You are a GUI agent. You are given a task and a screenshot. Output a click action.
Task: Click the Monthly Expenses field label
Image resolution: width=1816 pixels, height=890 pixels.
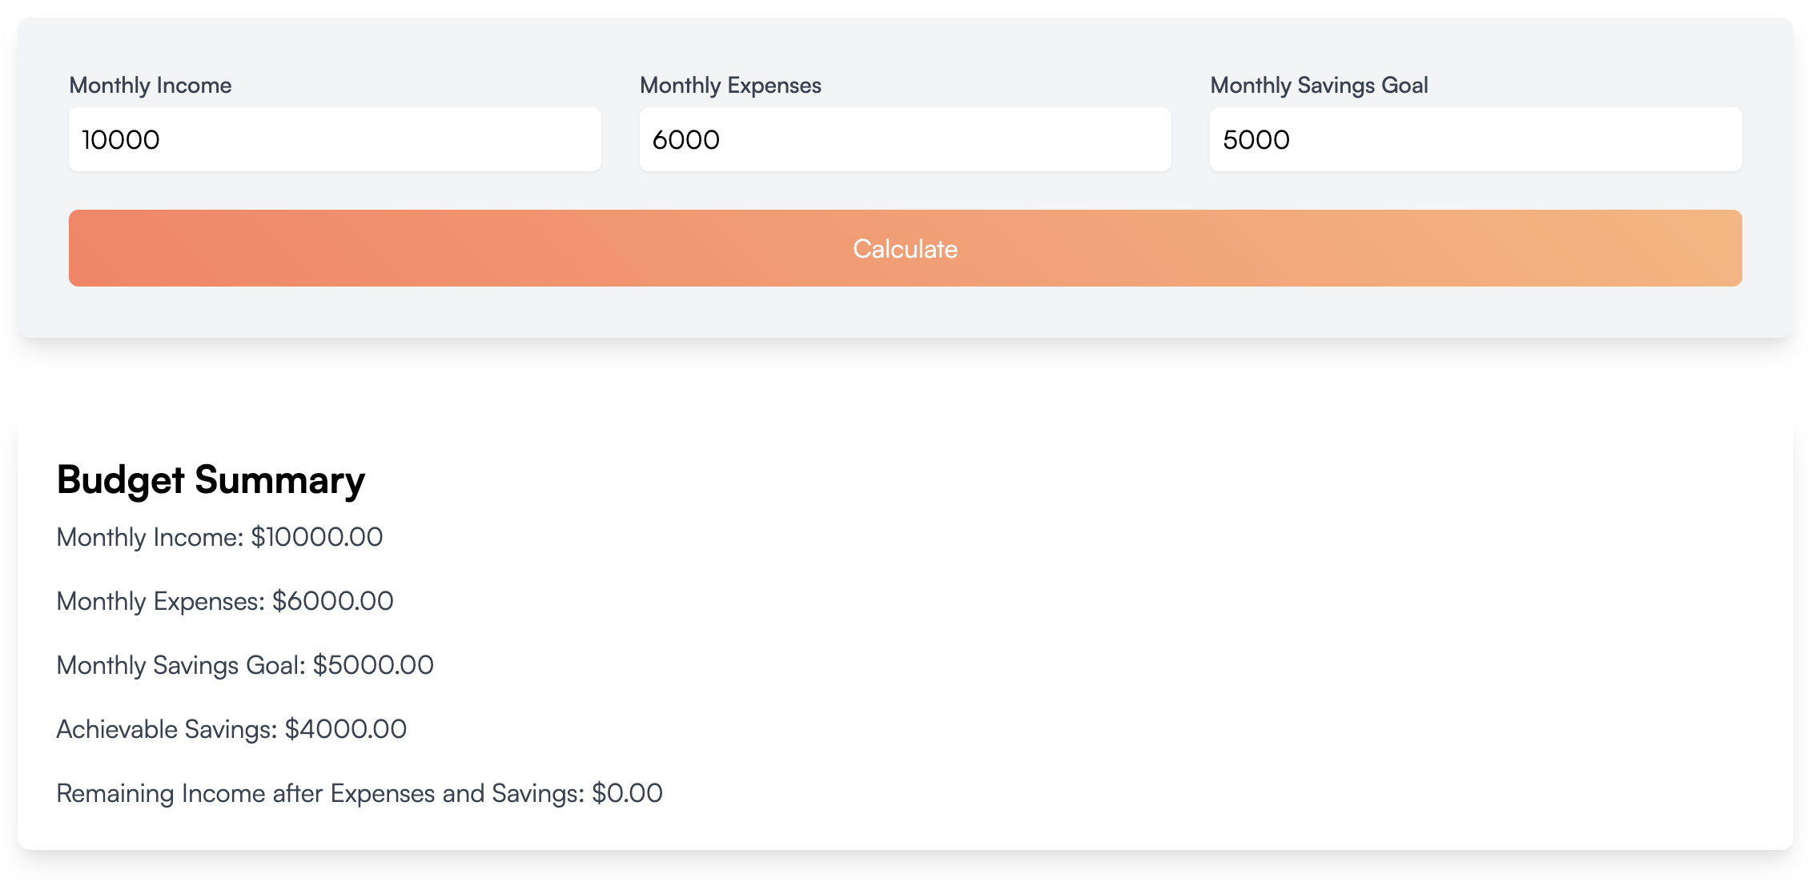[730, 85]
